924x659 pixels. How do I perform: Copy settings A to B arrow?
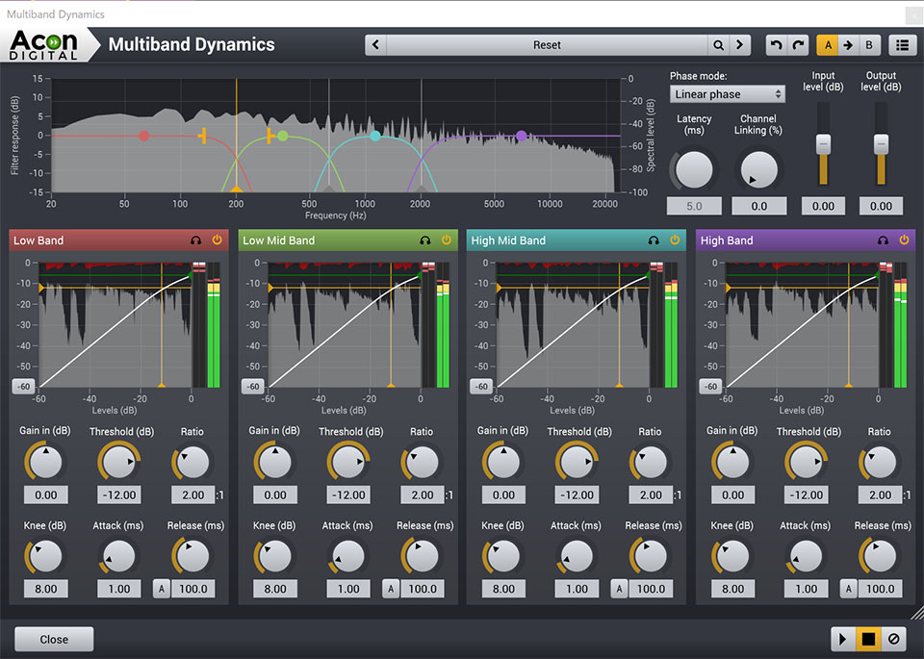848,45
